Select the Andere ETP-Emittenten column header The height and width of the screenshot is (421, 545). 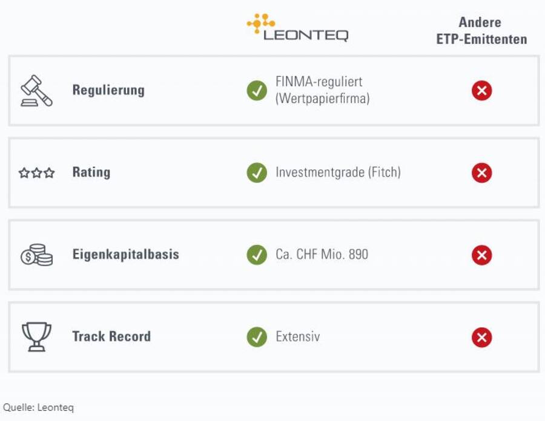[x=481, y=30]
